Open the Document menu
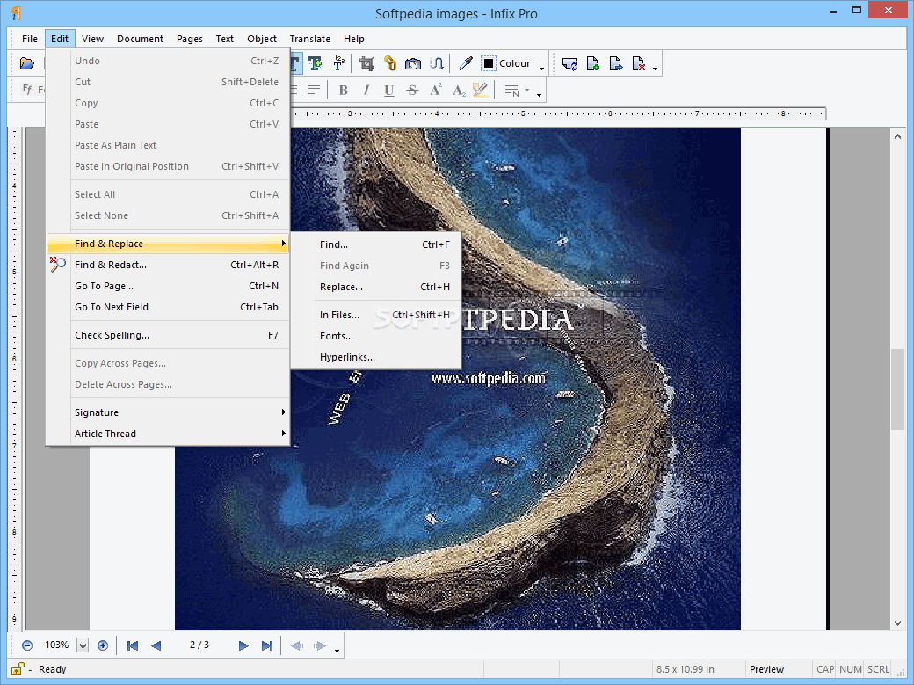The height and width of the screenshot is (685, 914). (140, 39)
